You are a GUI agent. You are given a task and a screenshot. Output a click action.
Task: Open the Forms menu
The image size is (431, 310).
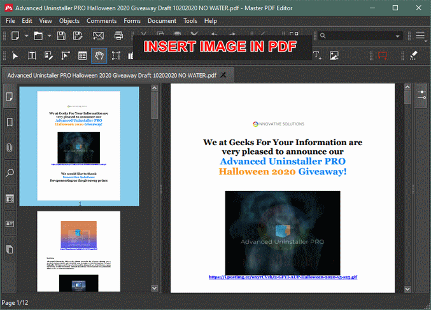coord(132,21)
